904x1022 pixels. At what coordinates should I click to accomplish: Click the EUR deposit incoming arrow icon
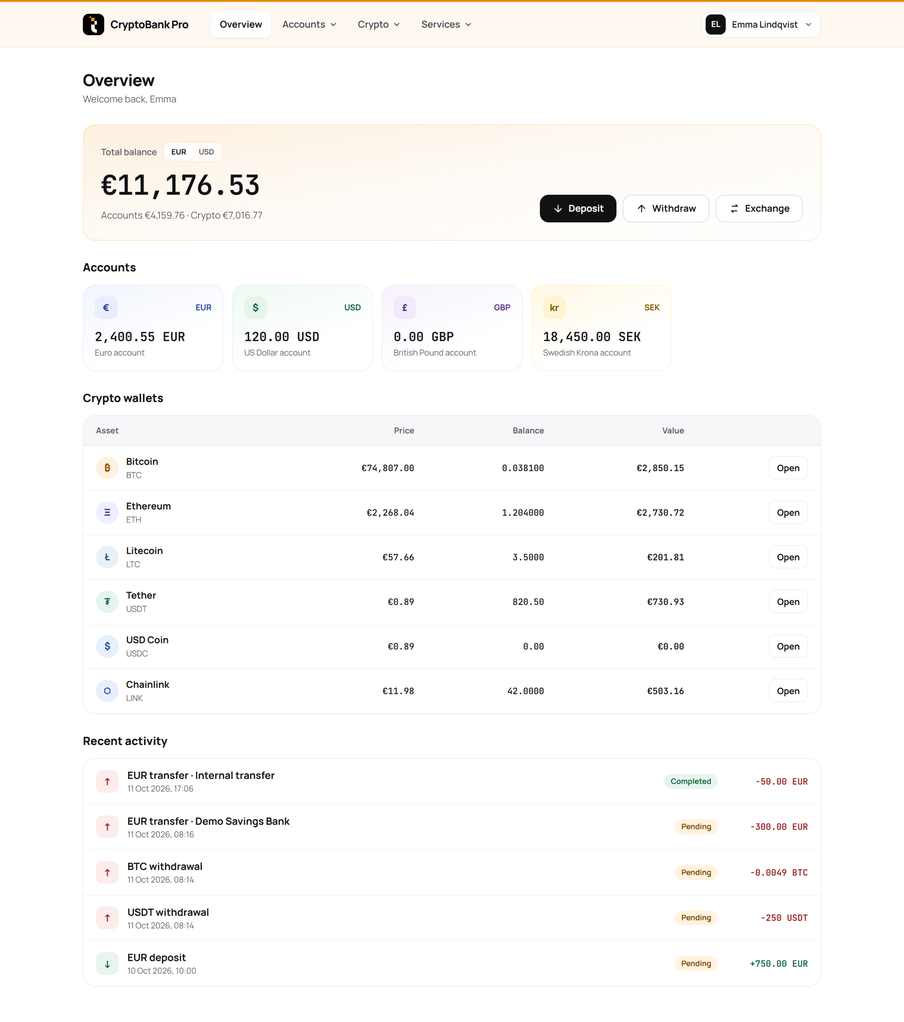click(x=107, y=963)
